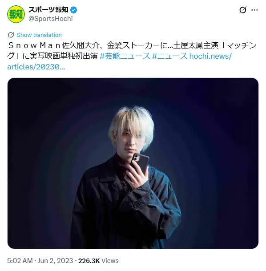Image resolution: width=266 pixels, height=271 pixels.
Task: Click the SnowMan佐久間大介 headline text
Action: click(x=54, y=46)
